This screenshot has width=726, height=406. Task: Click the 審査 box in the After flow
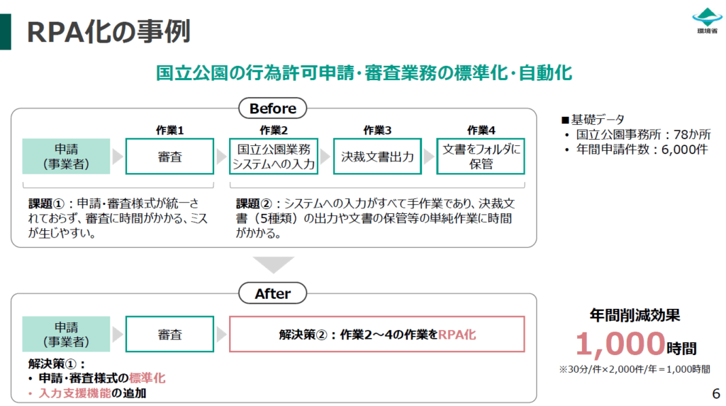point(169,334)
